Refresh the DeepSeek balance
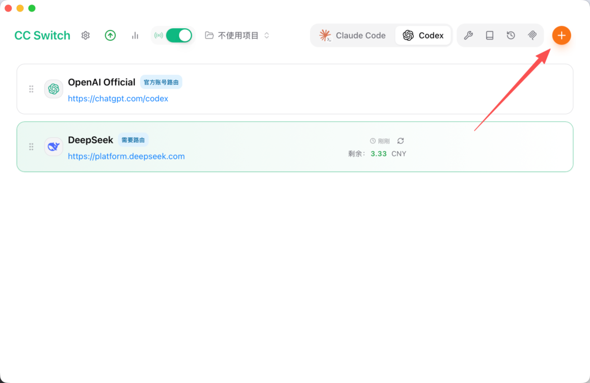590x383 pixels. click(401, 141)
